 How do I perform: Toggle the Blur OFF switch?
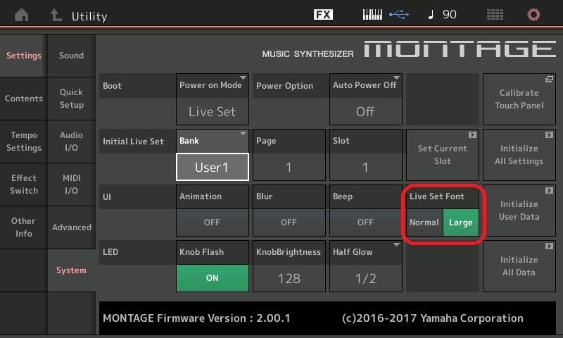click(289, 222)
